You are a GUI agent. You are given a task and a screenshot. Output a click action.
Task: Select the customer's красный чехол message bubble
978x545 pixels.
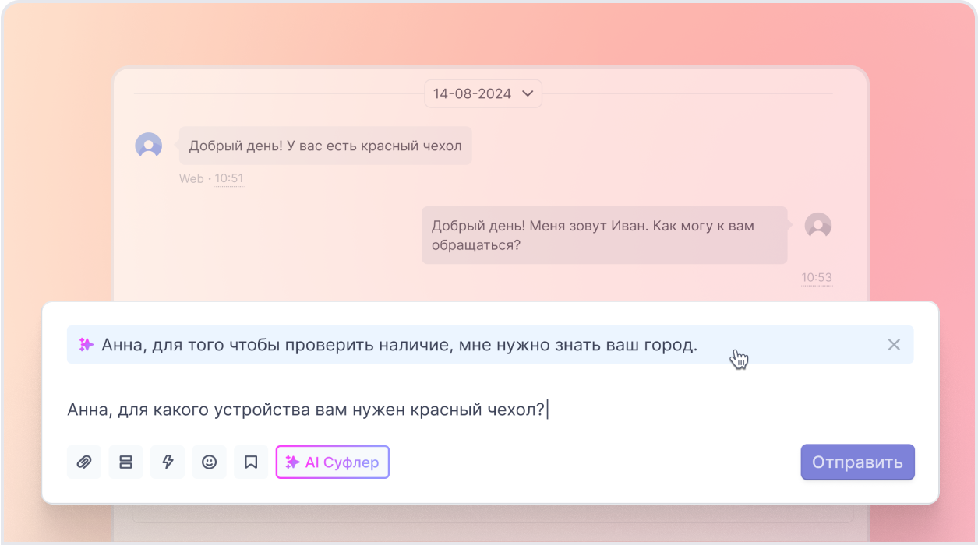click(325, 146)
